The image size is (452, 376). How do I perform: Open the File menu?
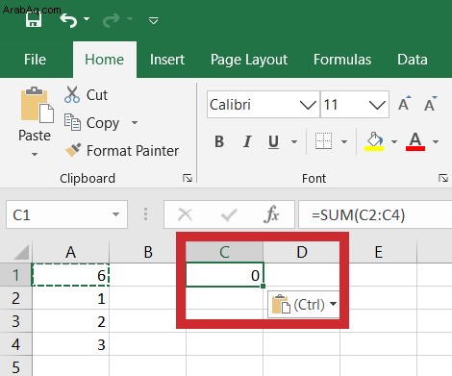coord(35,60)
